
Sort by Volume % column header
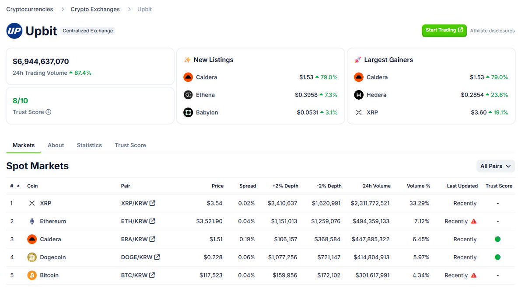418,186
